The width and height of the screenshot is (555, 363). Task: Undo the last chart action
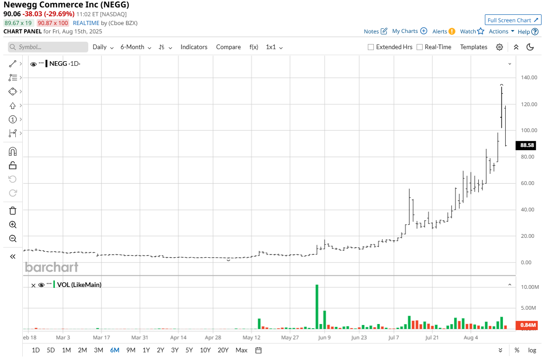(13, 179)
